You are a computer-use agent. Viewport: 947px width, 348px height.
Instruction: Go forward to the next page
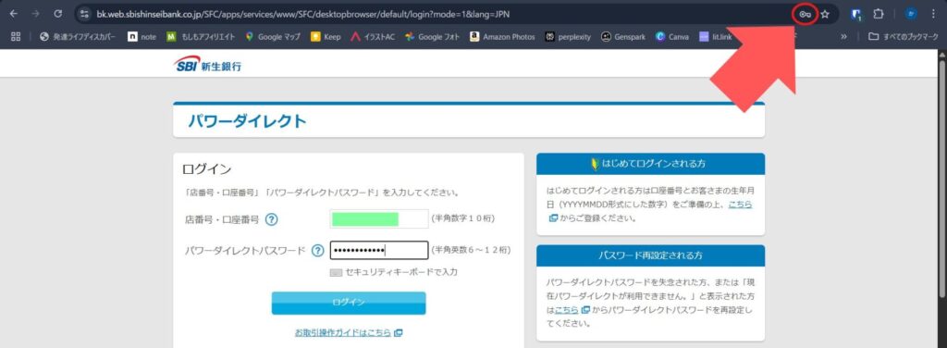(x=36, y=13)
